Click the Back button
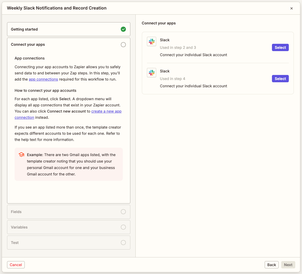 tap(271, 264)
